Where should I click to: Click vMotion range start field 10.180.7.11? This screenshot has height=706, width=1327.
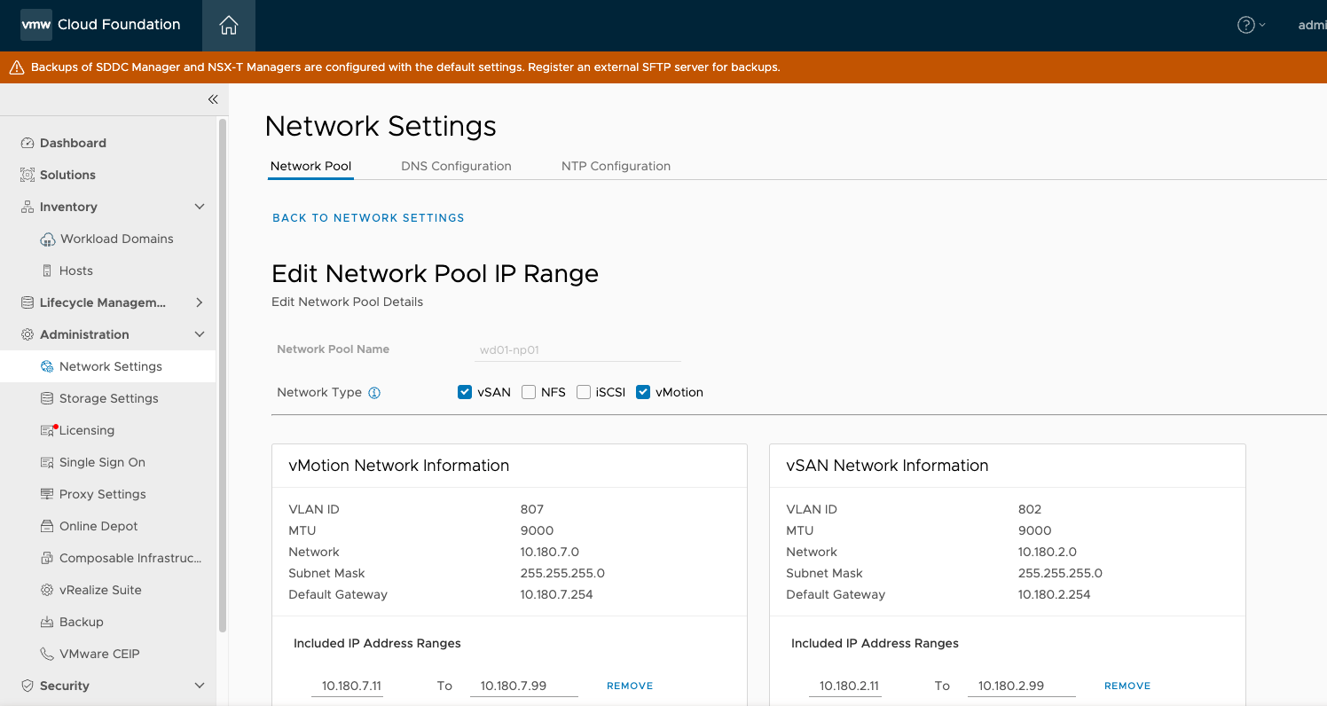coord(348,686)
